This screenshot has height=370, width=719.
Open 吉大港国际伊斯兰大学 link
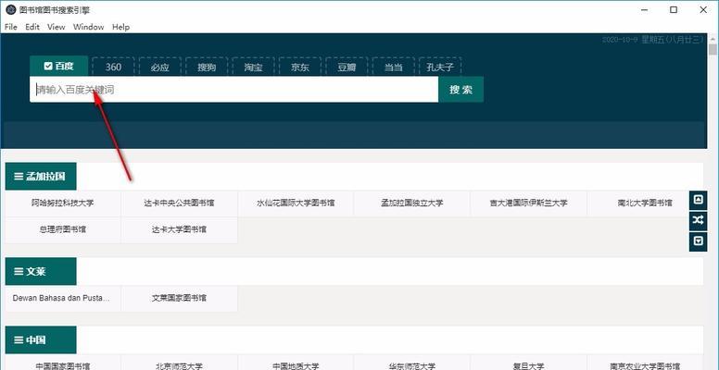coord(528,203)
